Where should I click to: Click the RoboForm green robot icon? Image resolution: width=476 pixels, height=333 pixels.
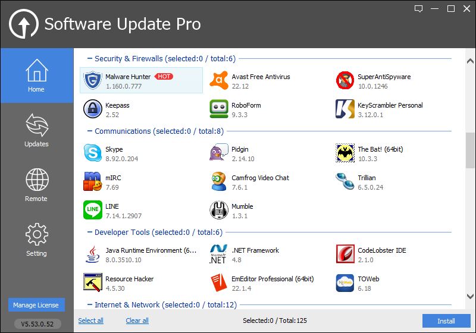click(219, 109)
